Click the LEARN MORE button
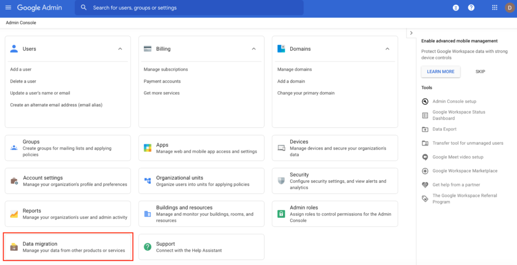 click(440, 72)
